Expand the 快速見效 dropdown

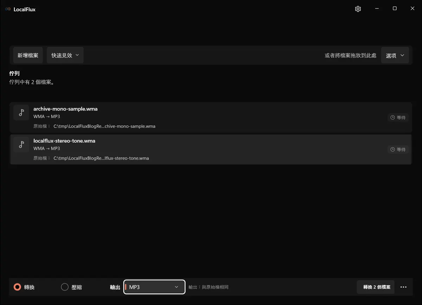(x=65, y=55)
